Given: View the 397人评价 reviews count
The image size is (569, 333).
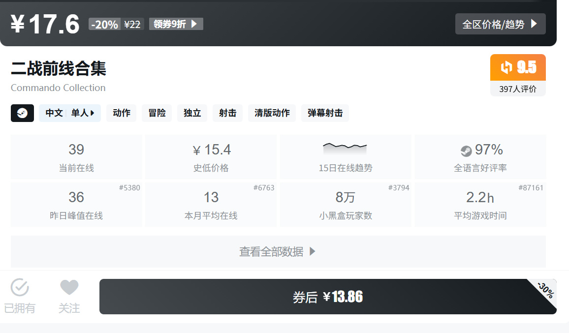Looking at the screenshot, I should click(x=518, y=89).
